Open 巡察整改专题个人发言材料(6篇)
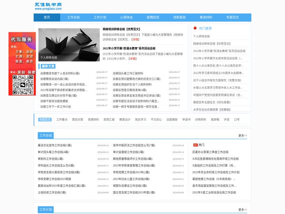Screen dimensions: 285x214 point(60,73)
